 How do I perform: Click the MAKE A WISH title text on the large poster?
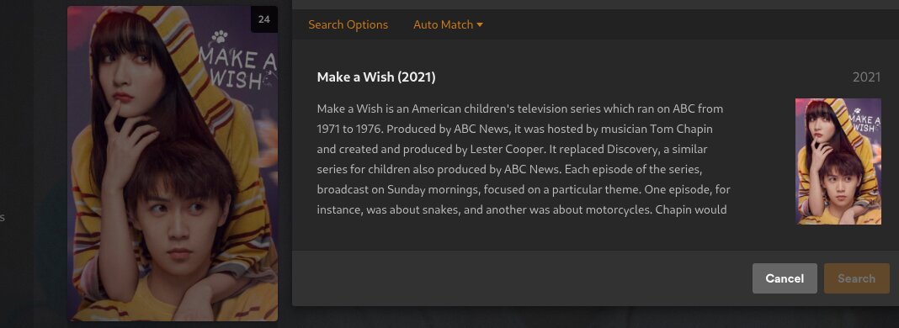click(237, 67)
